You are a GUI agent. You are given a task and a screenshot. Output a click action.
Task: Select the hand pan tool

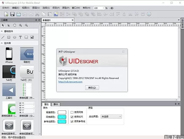[x=14, y=25]
